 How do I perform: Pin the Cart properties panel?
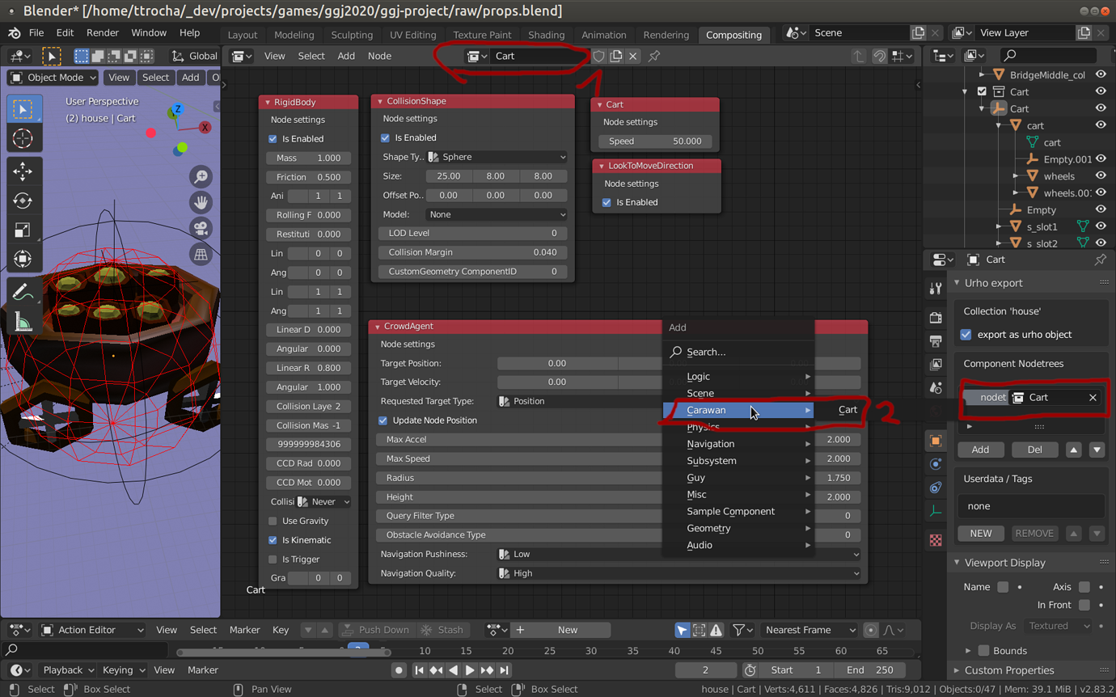point(1100,260)
